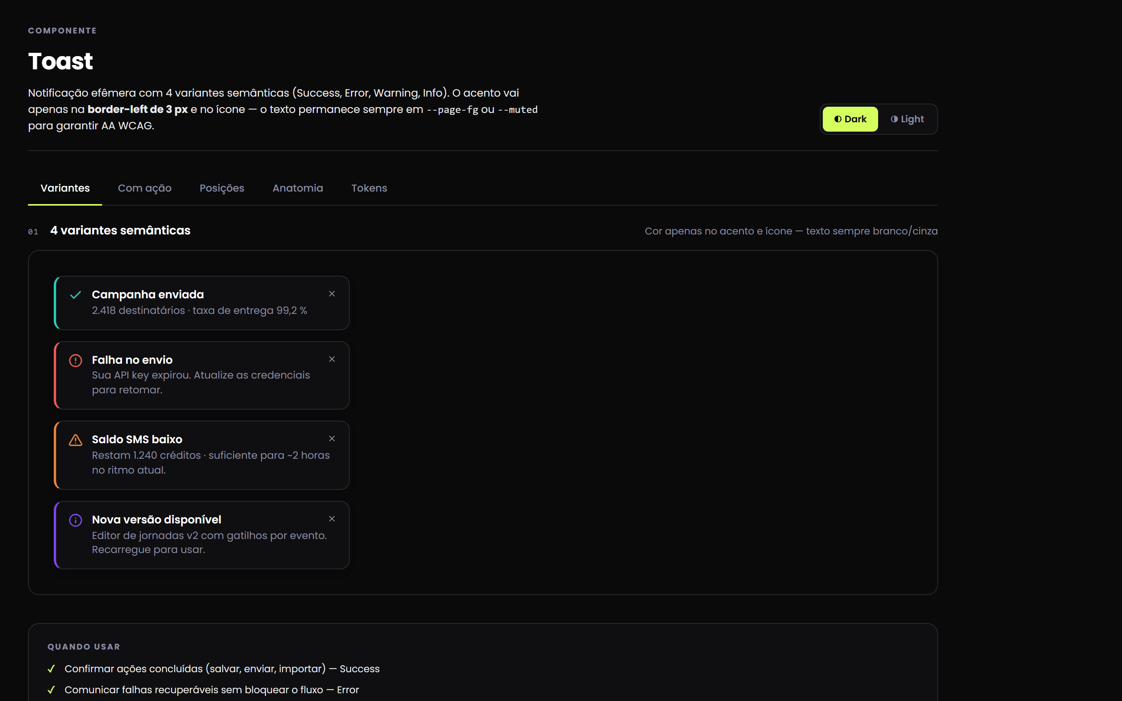
Task: Switch to the Tokens tab
Action: tap(369, 188)
